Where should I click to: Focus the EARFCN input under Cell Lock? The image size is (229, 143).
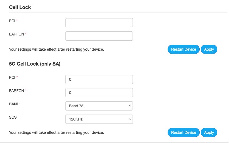click(99, 36)
